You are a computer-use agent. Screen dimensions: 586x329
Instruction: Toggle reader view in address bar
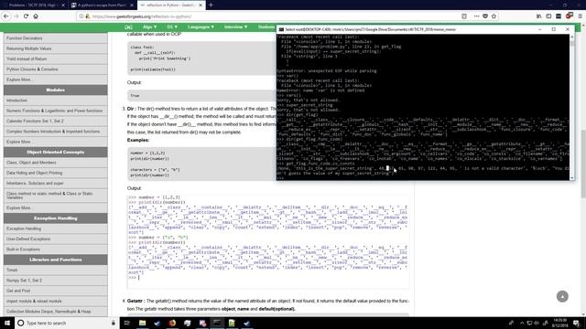tap(464, 16)
